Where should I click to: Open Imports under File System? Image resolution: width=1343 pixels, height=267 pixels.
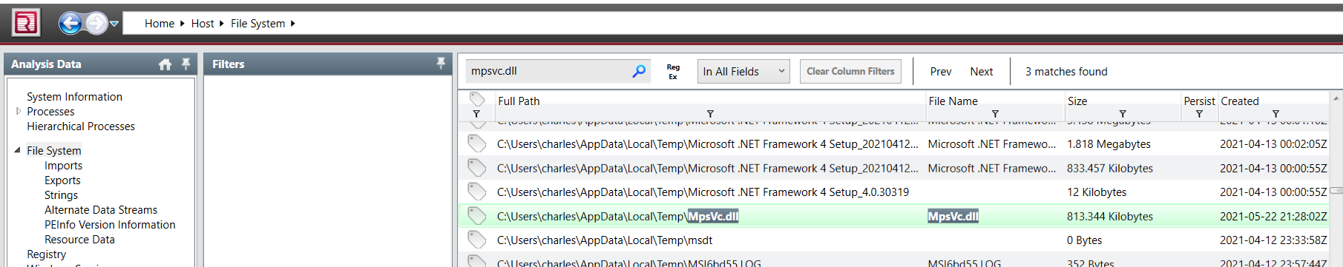coord(63,166)
